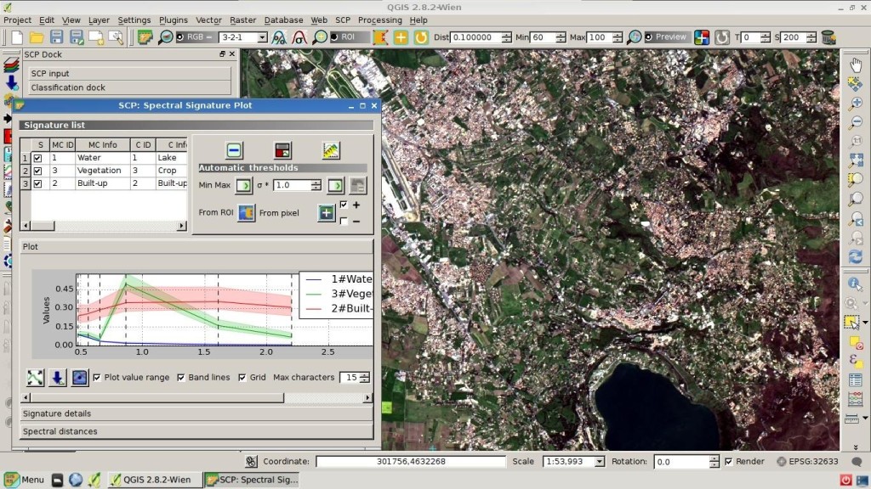Toggle Band lines checkbox
The width and height of the screenshot is (871, 489).
(x=181, y=378)
